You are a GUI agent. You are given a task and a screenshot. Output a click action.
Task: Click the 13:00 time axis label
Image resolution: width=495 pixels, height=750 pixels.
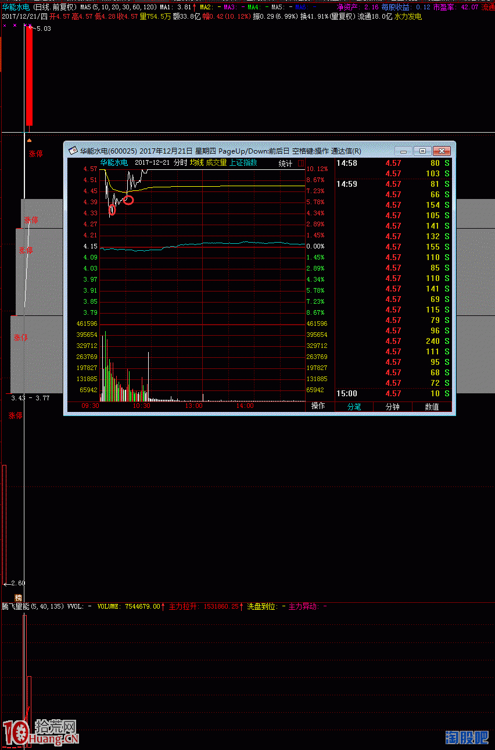pyautogui.click(x=193, y=406)
